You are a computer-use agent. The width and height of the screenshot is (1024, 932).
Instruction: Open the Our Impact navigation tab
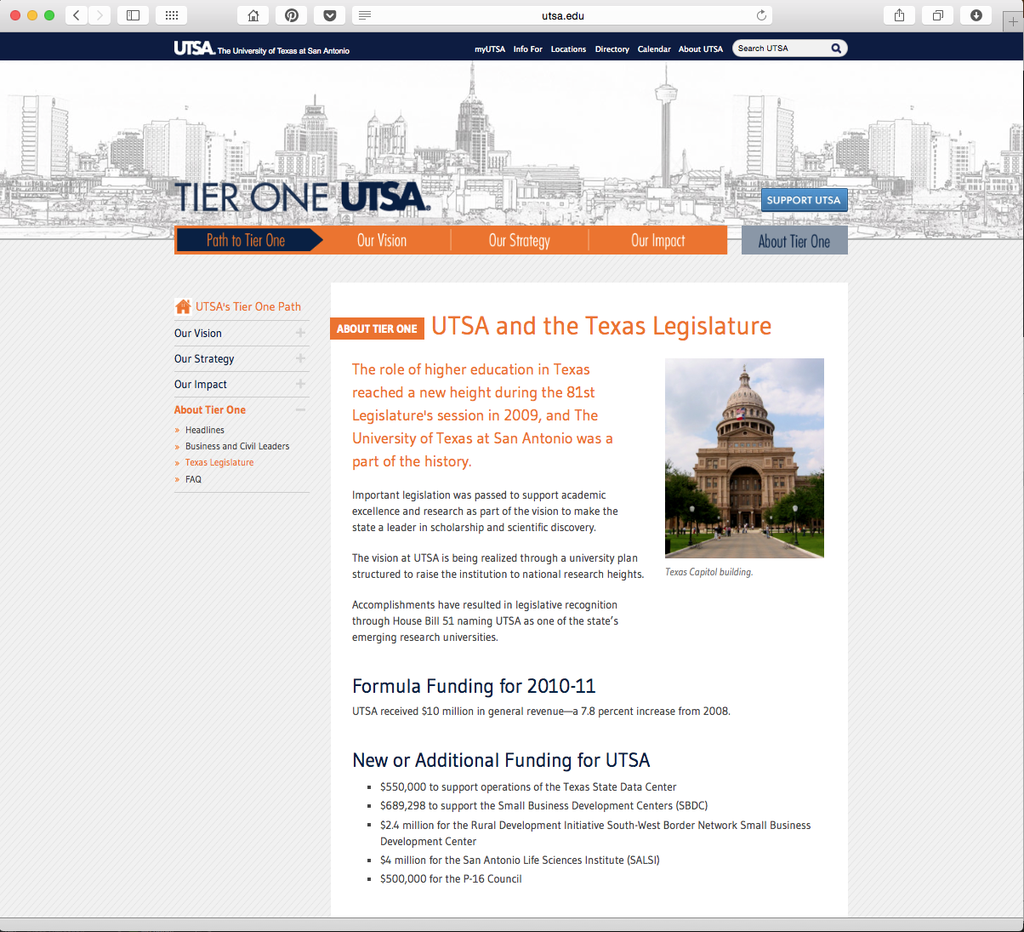(658, 240)
